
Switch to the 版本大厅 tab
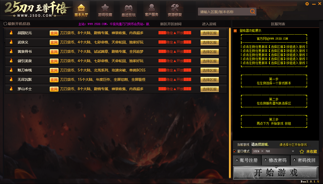coord(81,10)
